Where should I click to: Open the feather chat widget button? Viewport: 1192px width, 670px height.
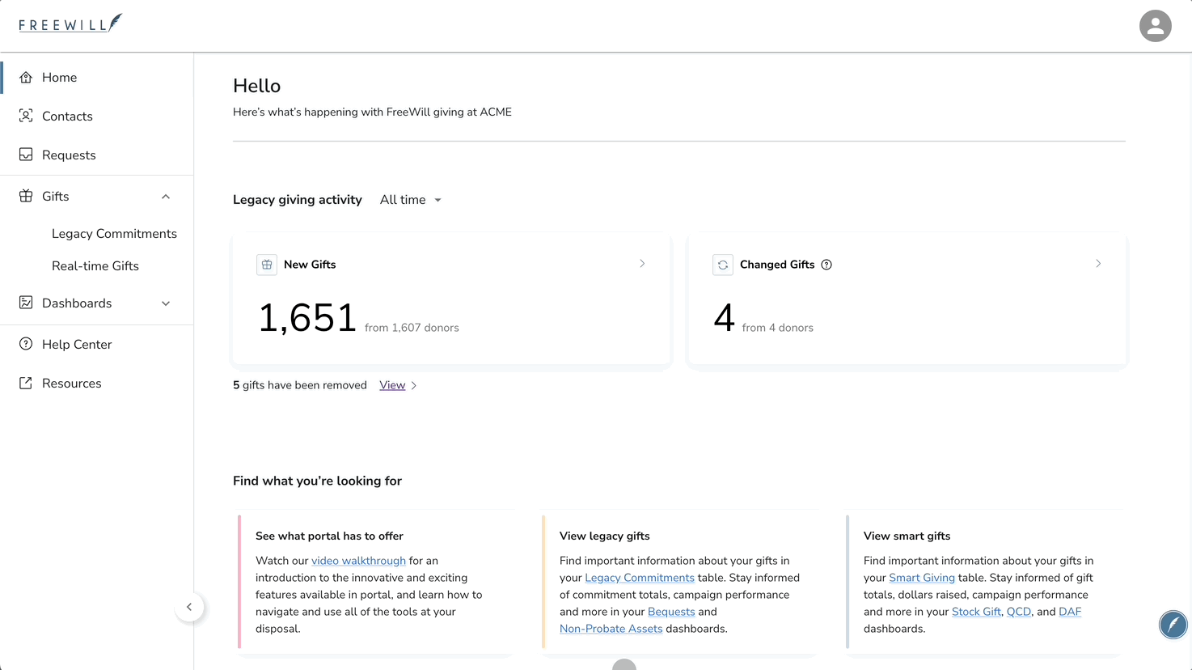click(x=1173, y=624)
